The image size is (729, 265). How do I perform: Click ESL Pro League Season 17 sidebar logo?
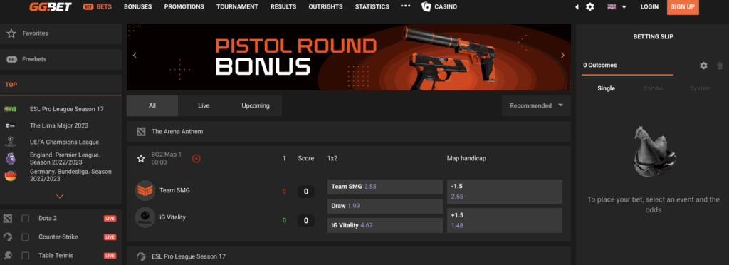(10, 109)
